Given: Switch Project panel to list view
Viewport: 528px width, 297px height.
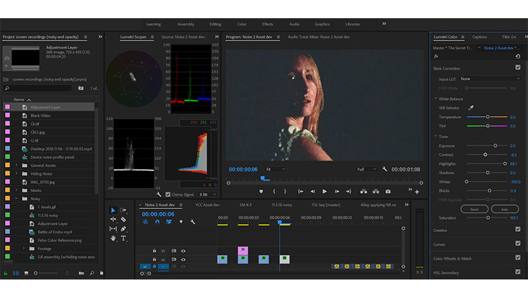Looking at the screenshot, I should 16,273.
